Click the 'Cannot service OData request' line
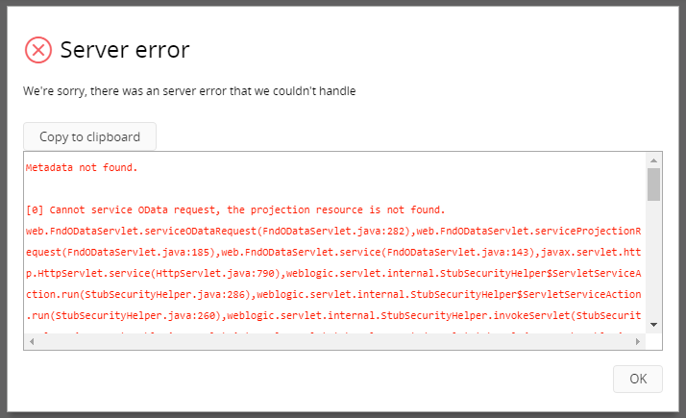686x418 pixels. [235, 209]
